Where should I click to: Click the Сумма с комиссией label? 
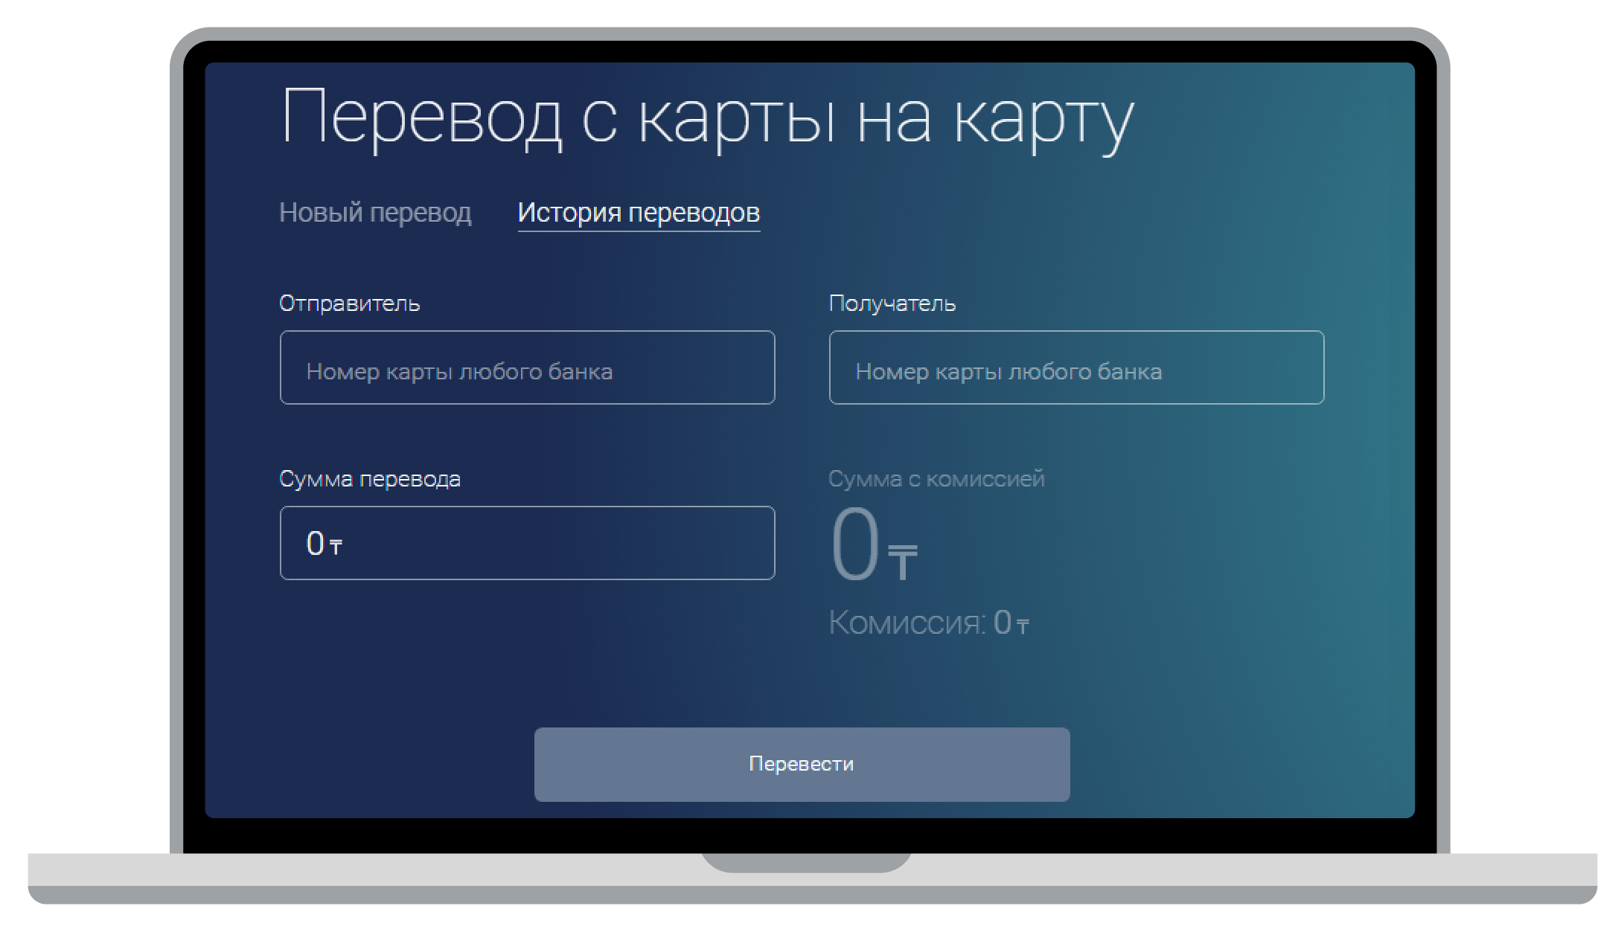point(936,479)
